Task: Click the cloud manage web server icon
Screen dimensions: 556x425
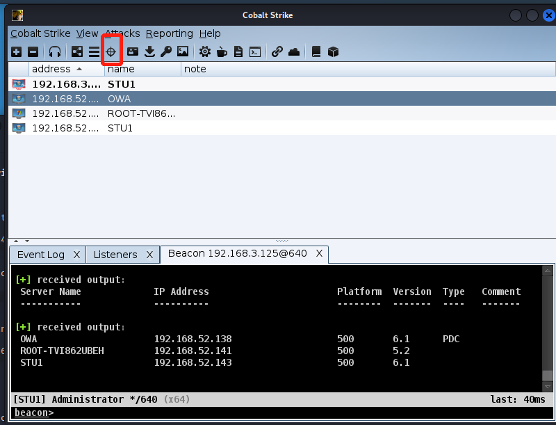Action: 294,52
